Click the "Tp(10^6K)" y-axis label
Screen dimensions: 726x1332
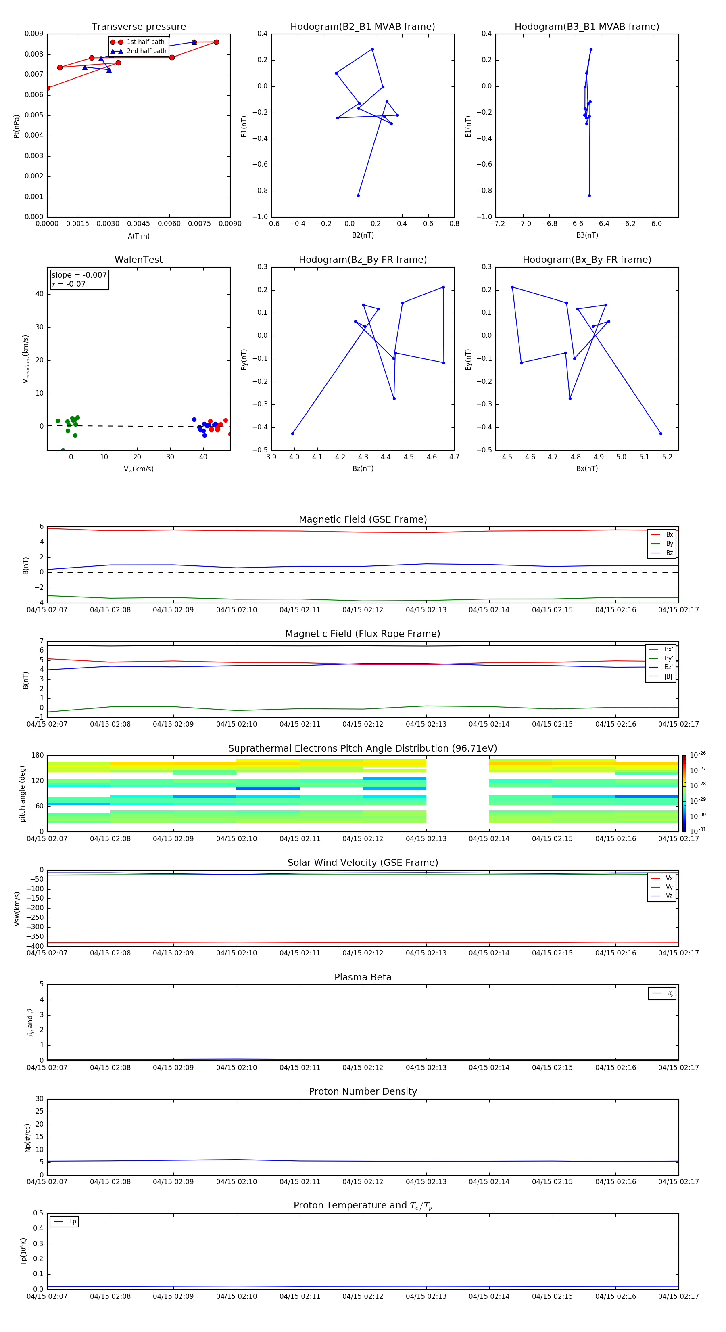click(x=23, y=1251)
